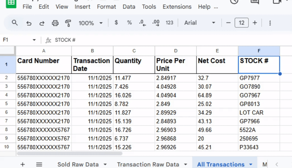The height and width of the screenshot is (168, 292).
Task: Increase font size with plus button
Action: [255, 23]
